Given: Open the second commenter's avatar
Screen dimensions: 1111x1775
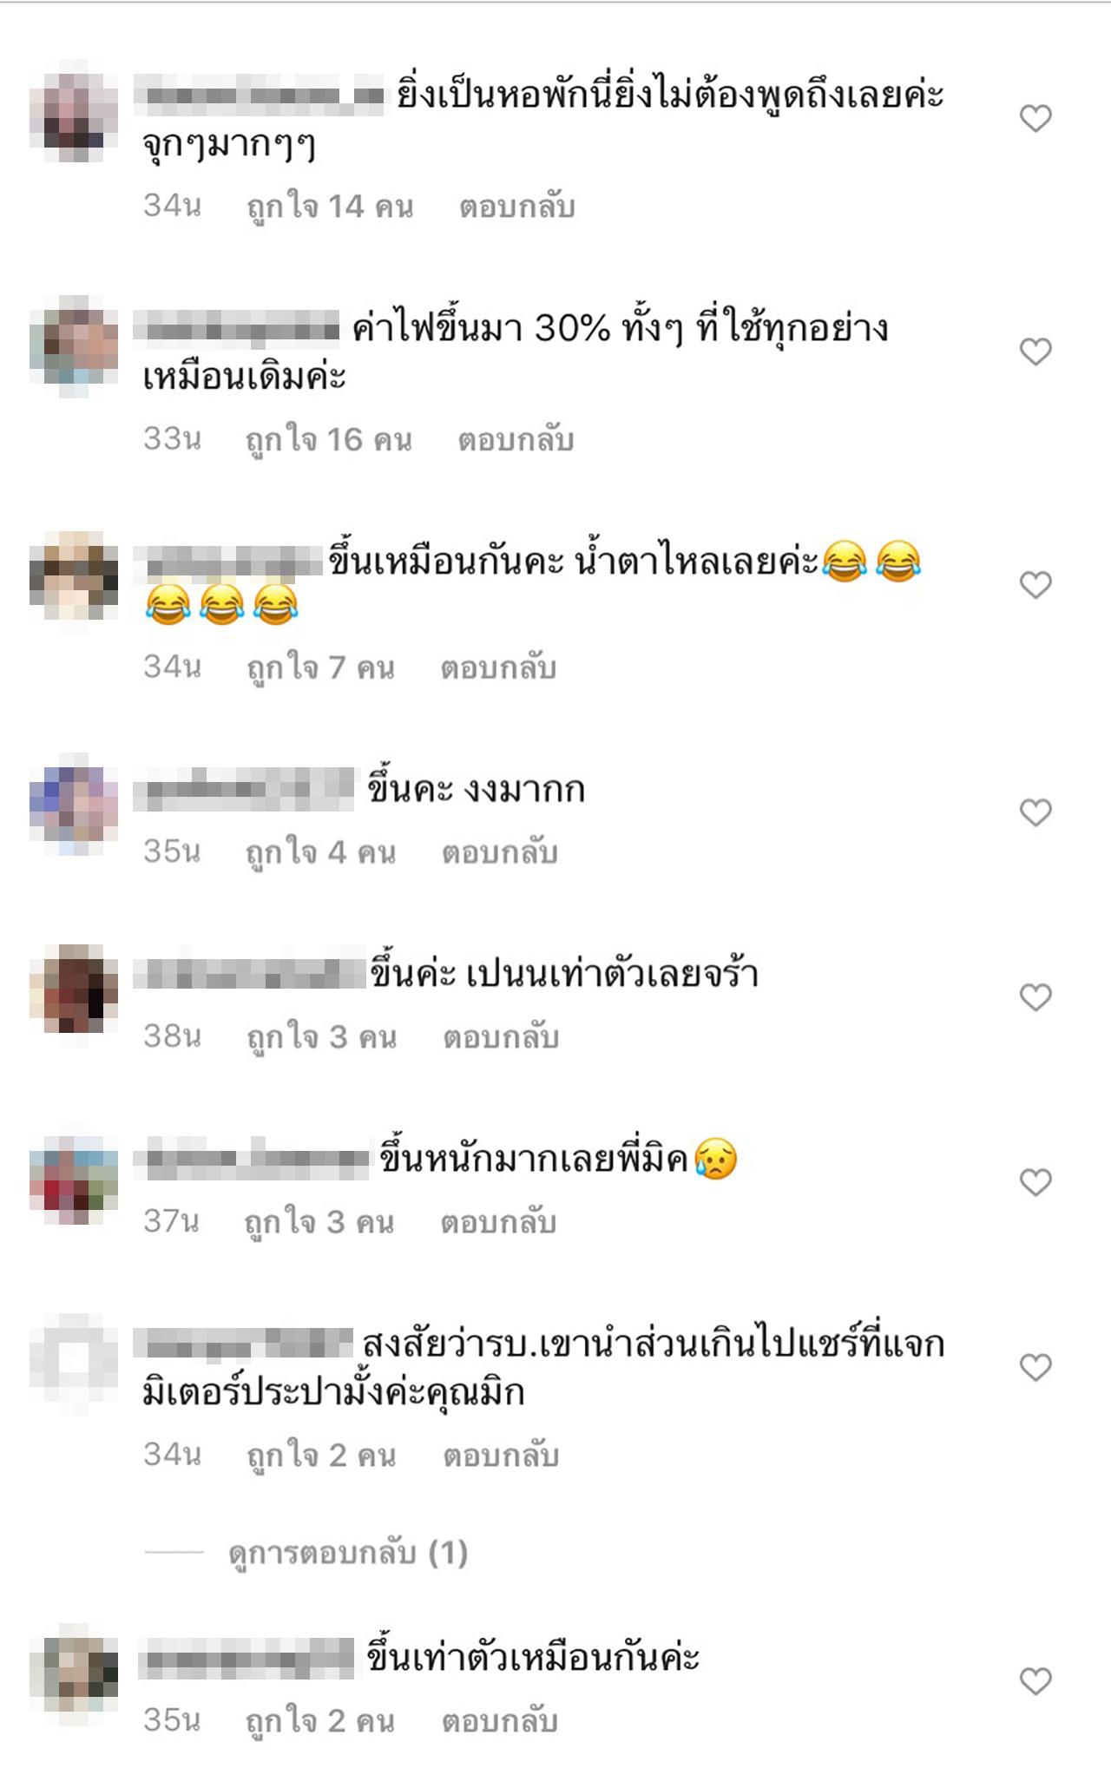Looking at the screenshot, I should pos(74,345).
